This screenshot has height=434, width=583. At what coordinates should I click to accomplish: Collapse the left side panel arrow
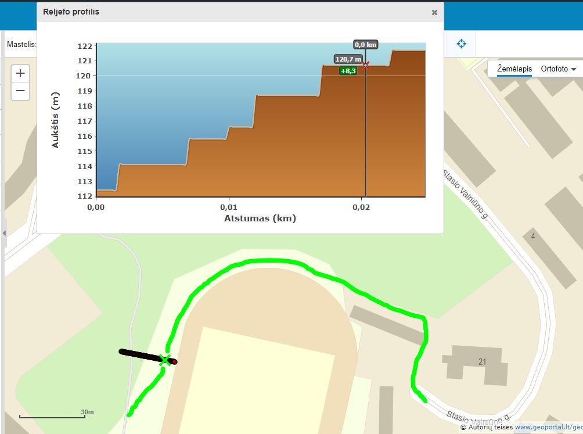pos(3,233)
